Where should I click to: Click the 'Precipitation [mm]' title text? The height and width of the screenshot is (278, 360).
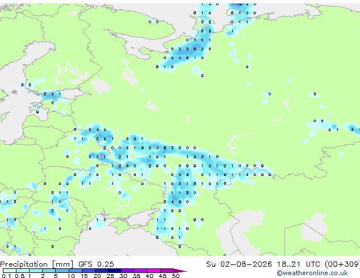pos(37,264)
